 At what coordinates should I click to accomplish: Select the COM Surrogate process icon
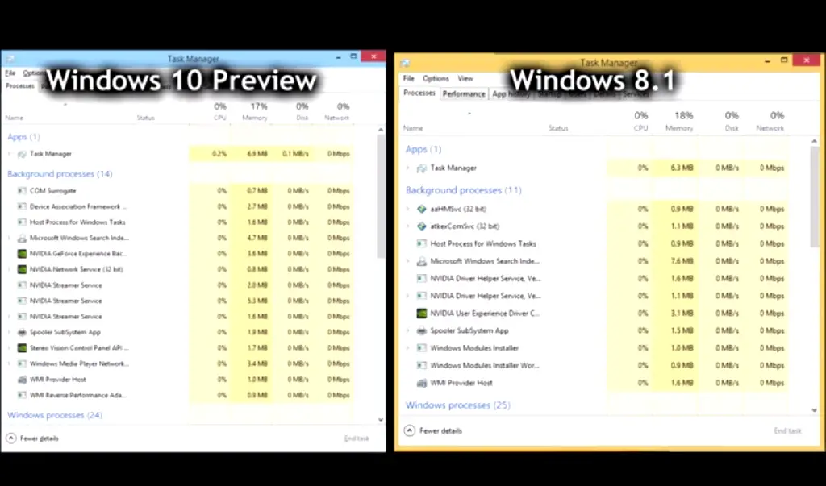[22, 190]
